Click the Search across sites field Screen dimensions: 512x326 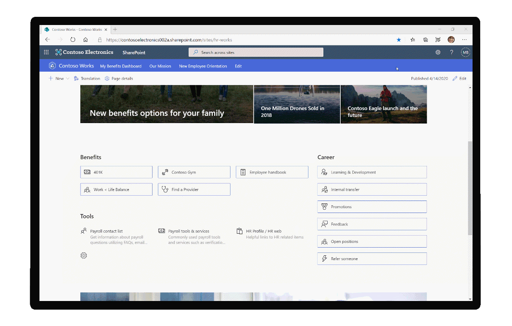pyautogui.click(x=256, y=52)
